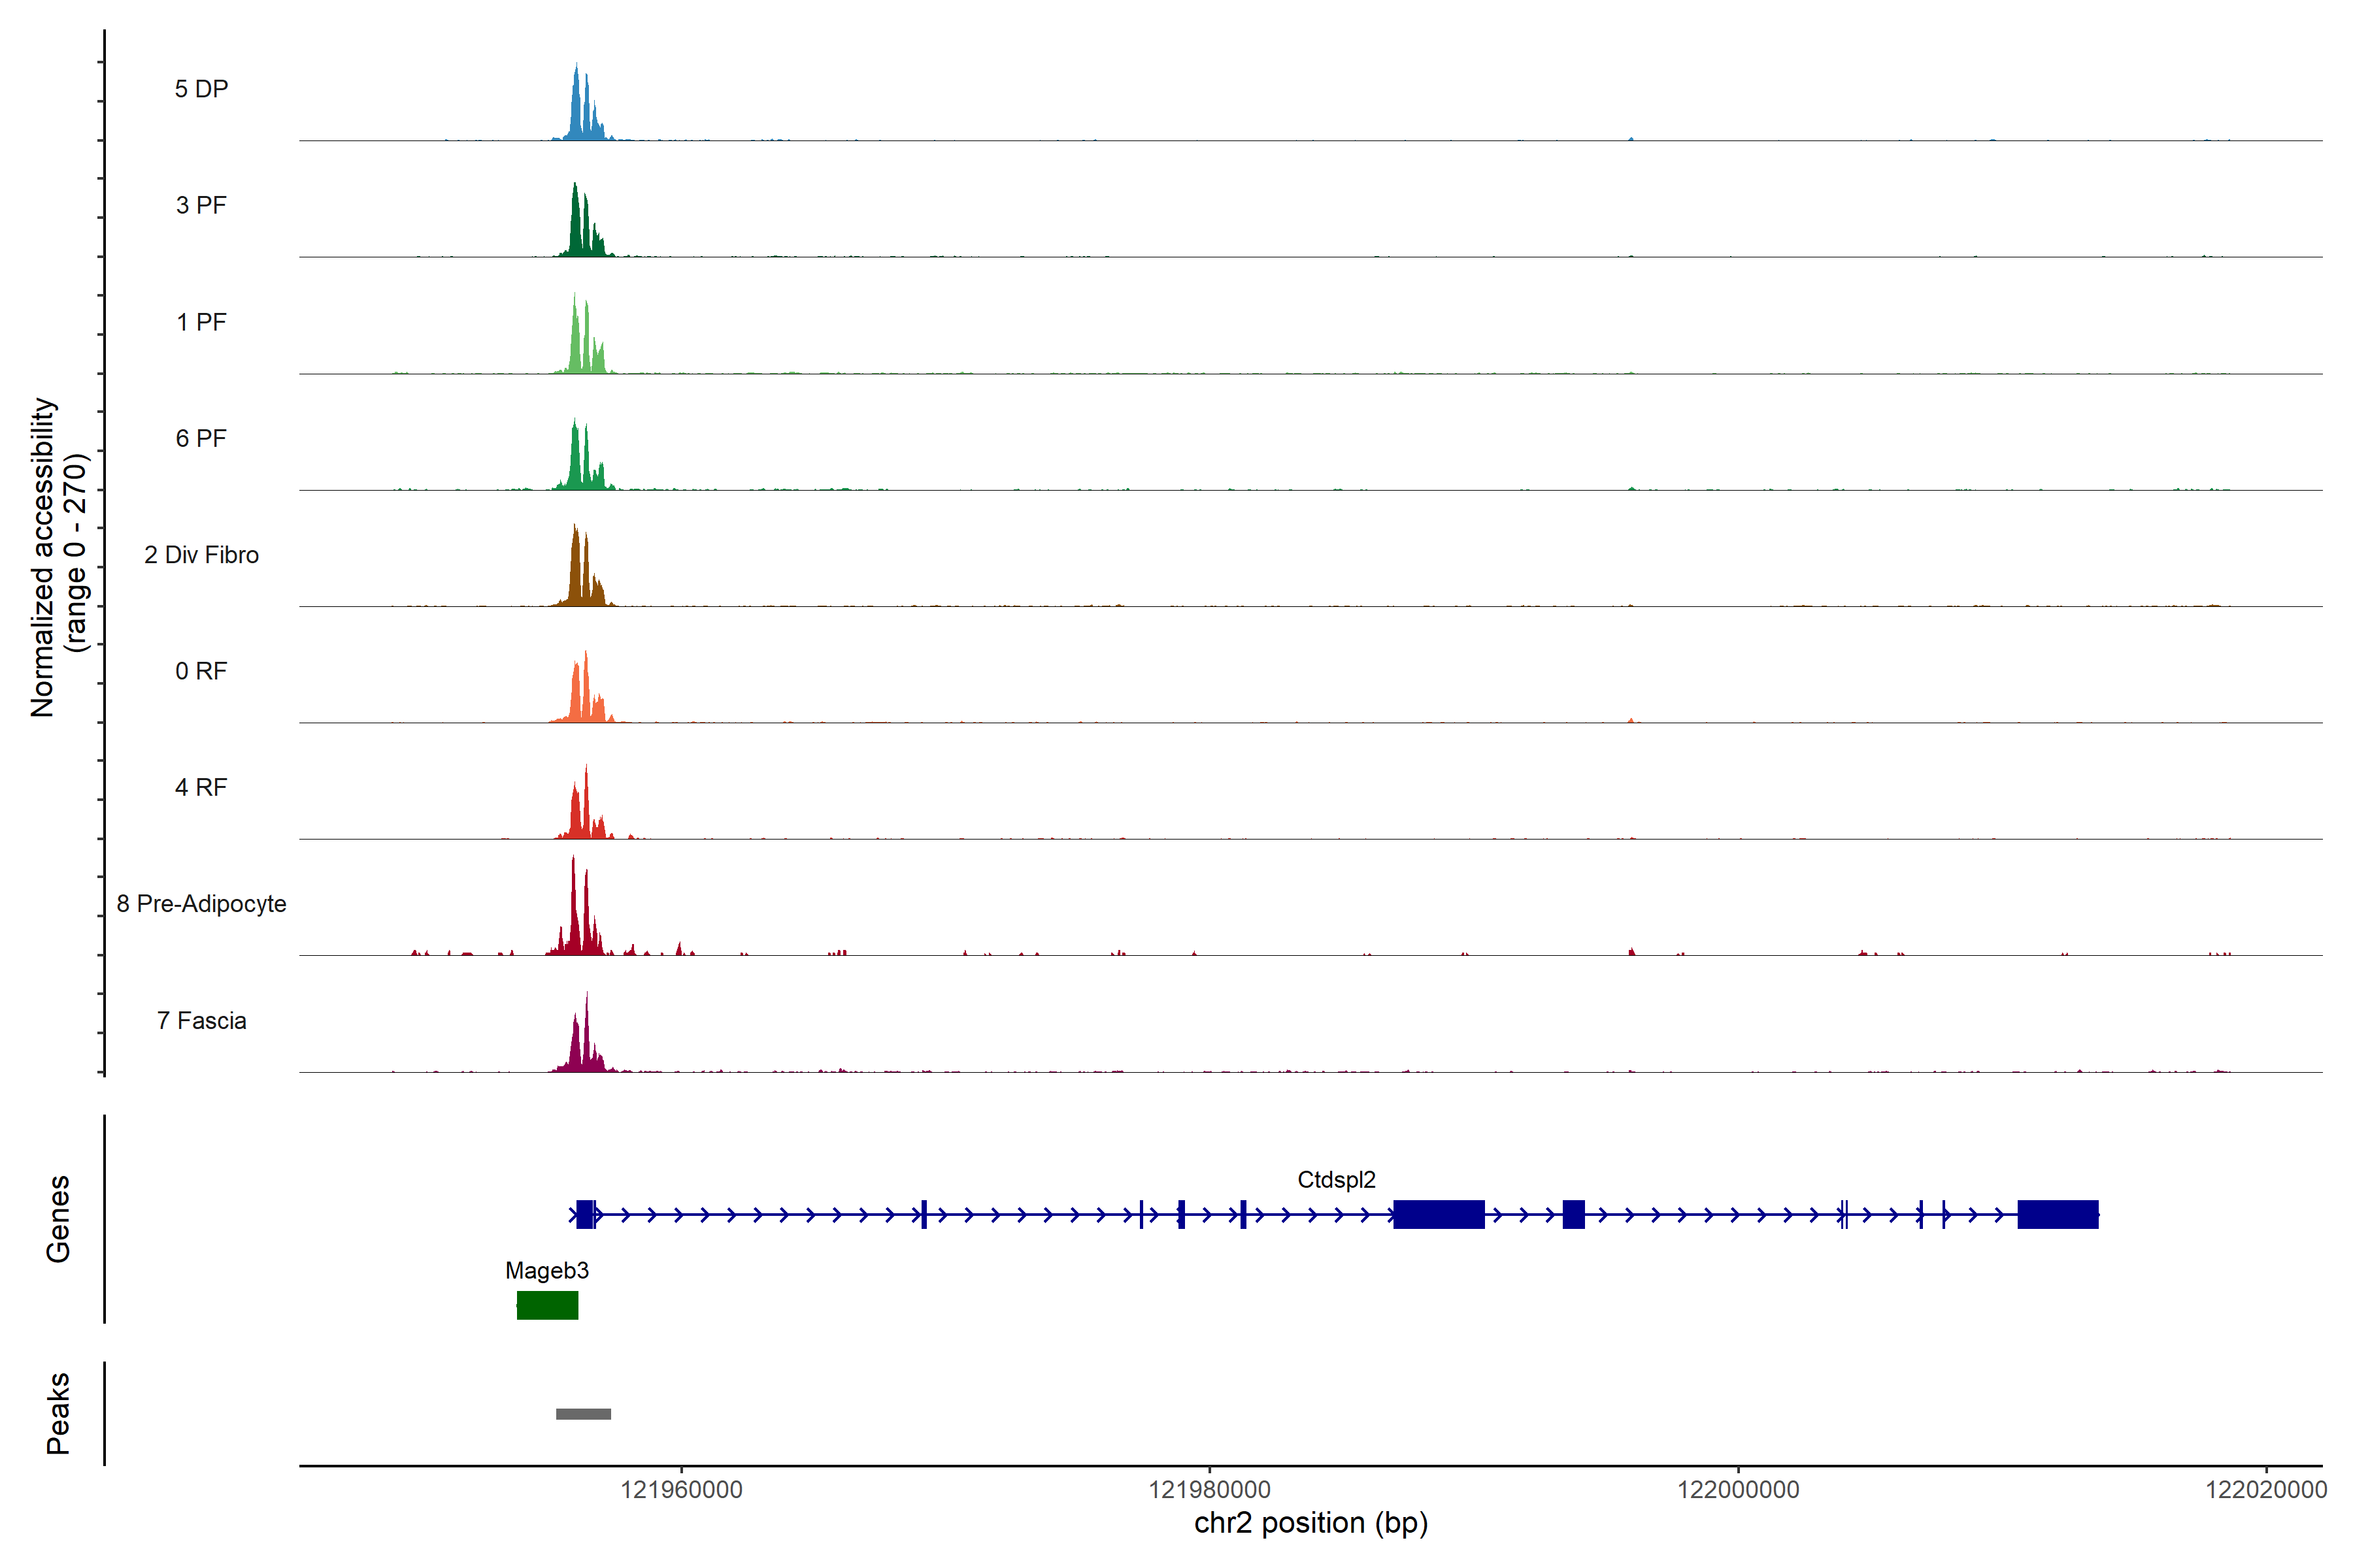Click the 8 Pre-Adipocyte label
The image size is (2353, 1568).
[x=201, y=904]
